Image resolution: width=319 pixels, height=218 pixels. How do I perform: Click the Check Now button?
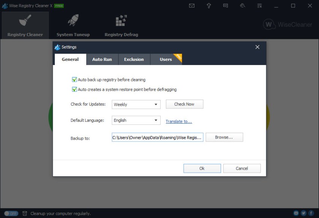(185, 104)
